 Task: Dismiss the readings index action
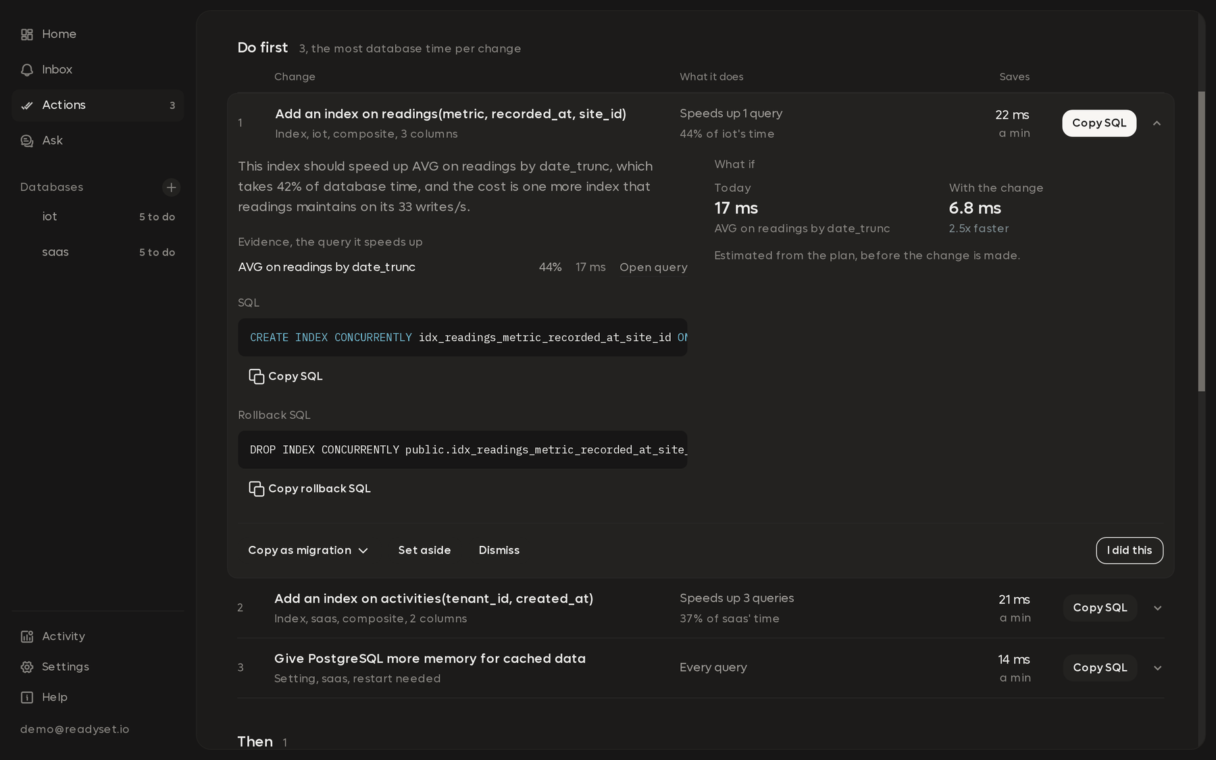pos(499,551)
